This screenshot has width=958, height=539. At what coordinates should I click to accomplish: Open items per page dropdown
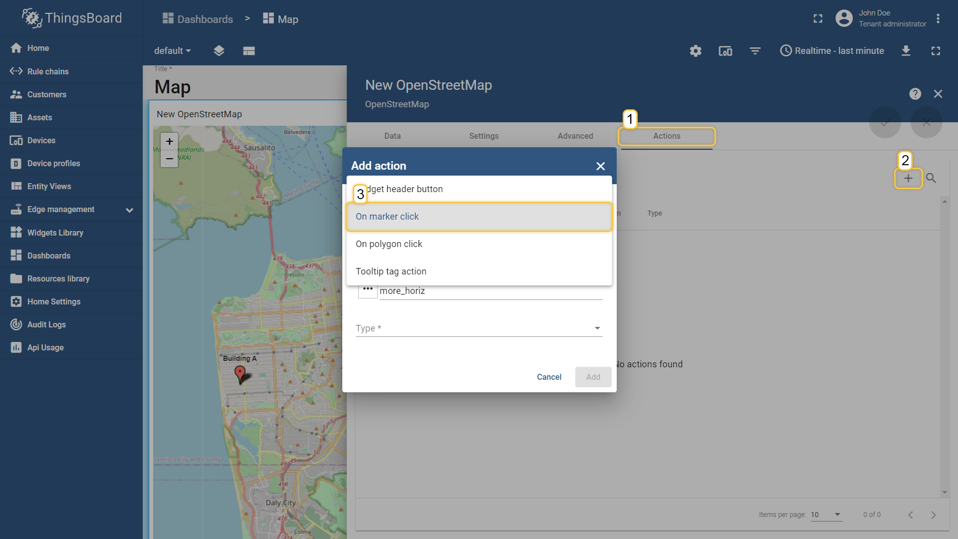826,515
